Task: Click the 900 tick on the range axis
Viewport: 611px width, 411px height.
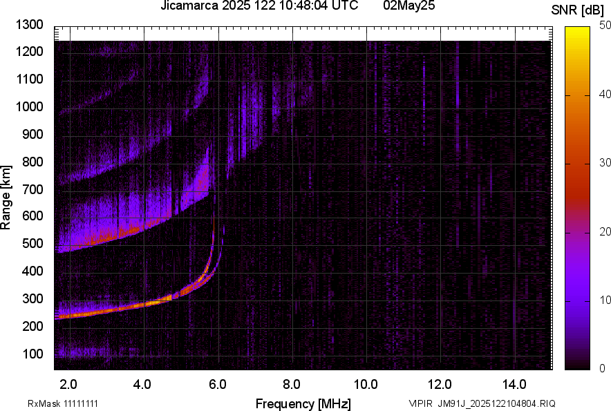Action: click(x=32, y=135)
